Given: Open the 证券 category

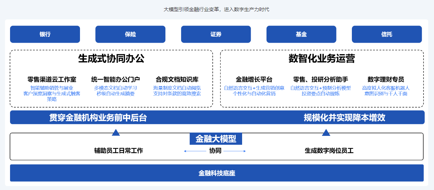Looking at the screenshot, I should tap(216, 34).
